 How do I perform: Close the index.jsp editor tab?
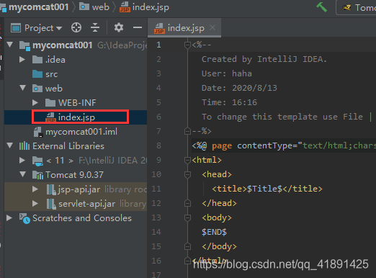click(x=212, y=27)
